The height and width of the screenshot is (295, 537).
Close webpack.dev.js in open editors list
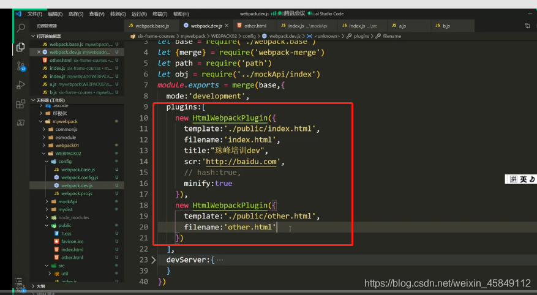click(39, 52)
